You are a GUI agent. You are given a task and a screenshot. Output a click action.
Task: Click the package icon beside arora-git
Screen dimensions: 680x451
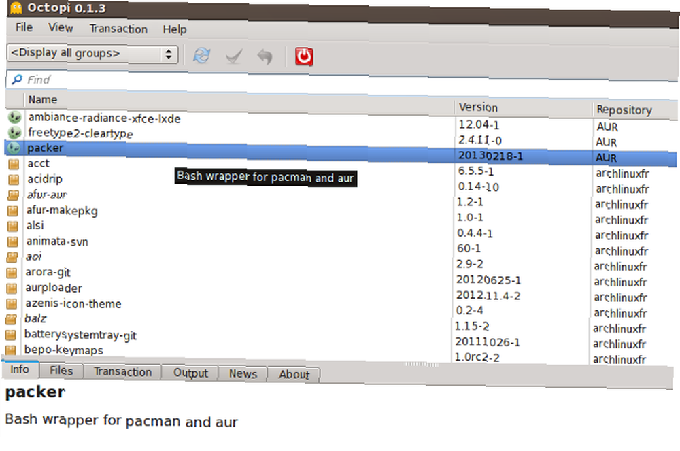tap(12, 273)
